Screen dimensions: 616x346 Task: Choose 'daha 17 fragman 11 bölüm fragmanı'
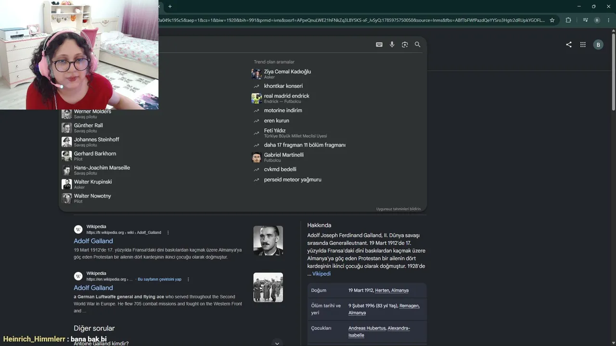pos(299,145)
